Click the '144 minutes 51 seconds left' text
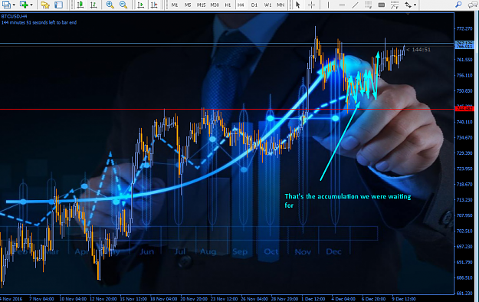Image resolution: width=479 pixels, height=302 pixels. click(39, 22)
